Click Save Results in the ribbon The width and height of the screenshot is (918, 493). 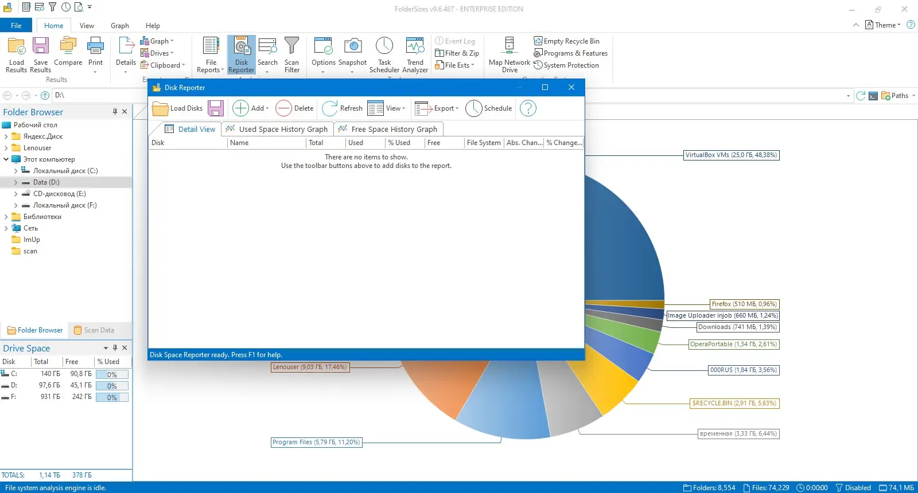[40, 54]
